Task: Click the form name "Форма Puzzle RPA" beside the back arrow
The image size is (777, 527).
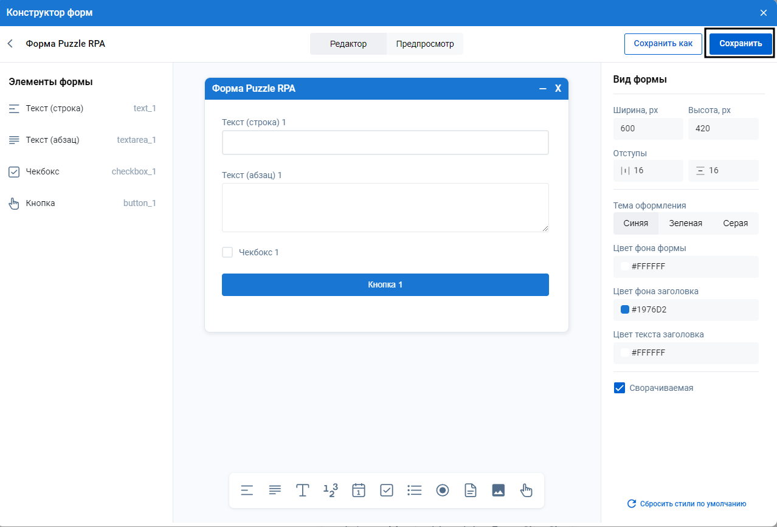Action: coord(65,44)
